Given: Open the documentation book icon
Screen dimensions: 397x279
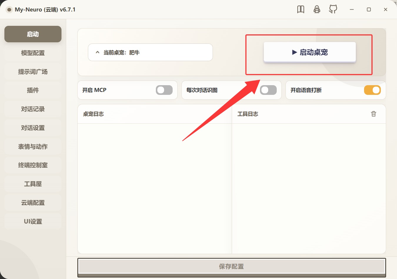Looking at the screenshot, I should pyautogui.click(x=301, y=9).
